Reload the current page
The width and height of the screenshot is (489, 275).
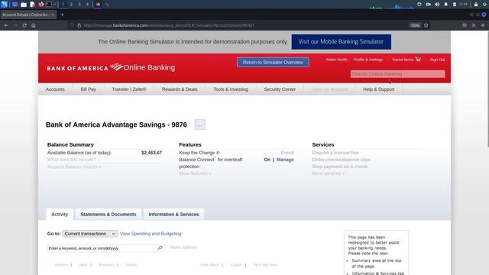[24, 25]
